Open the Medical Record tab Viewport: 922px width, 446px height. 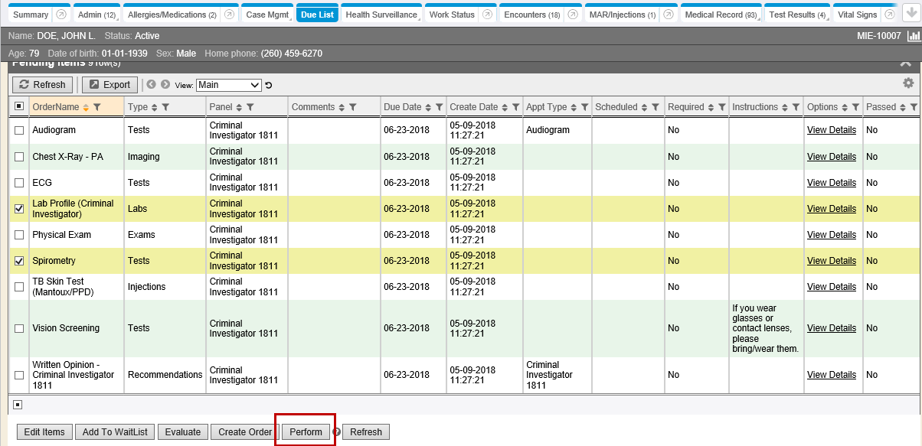(x=721, y=15)
